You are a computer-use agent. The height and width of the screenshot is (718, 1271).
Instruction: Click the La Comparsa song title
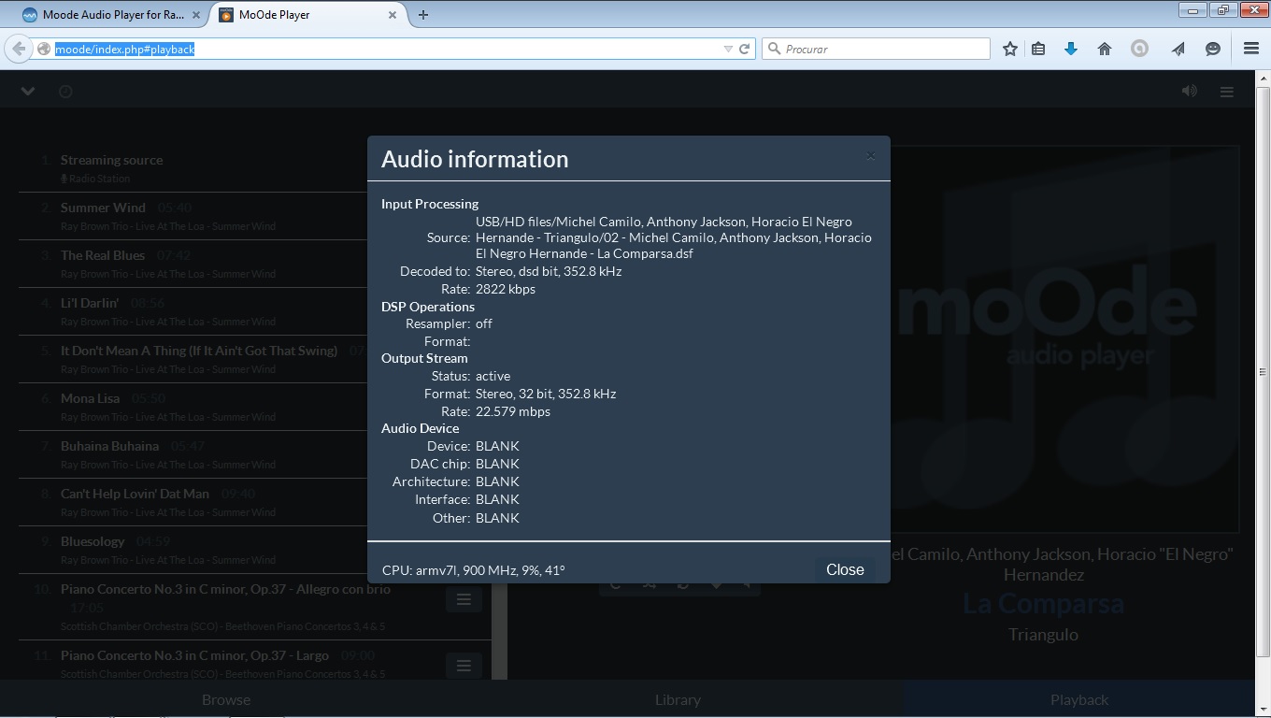pyautogui.click(x=1043, y=604)
